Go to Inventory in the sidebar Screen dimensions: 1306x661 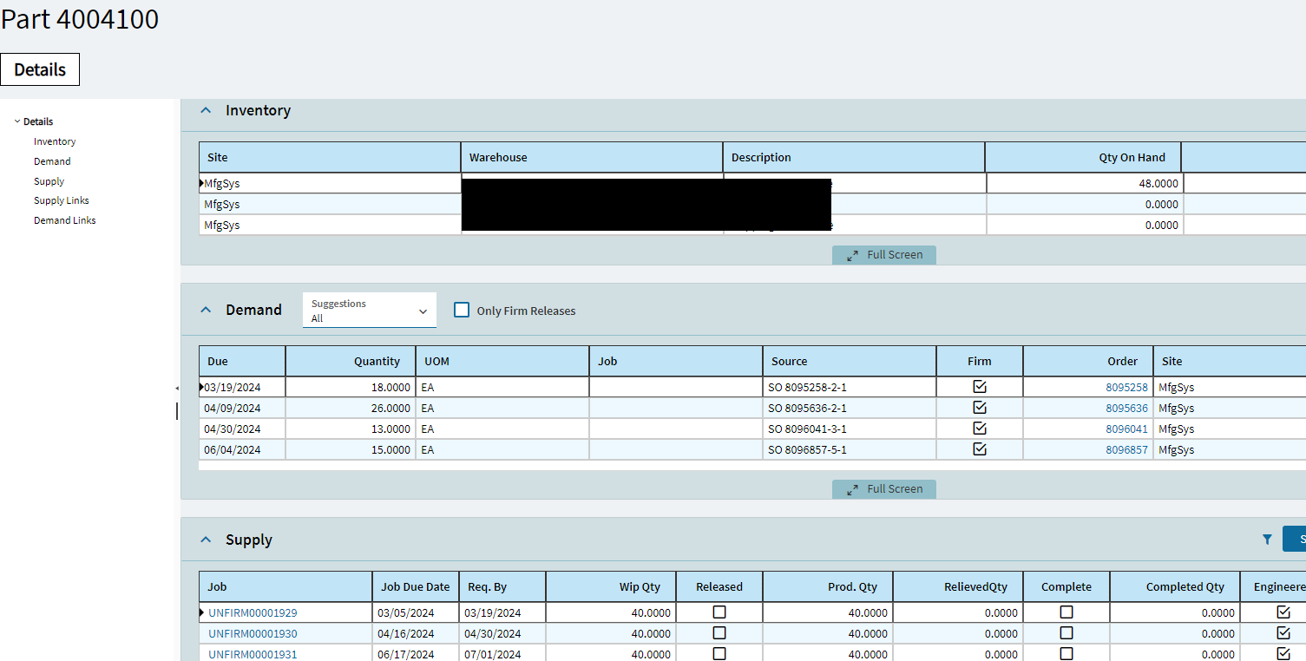pos(55,141)
